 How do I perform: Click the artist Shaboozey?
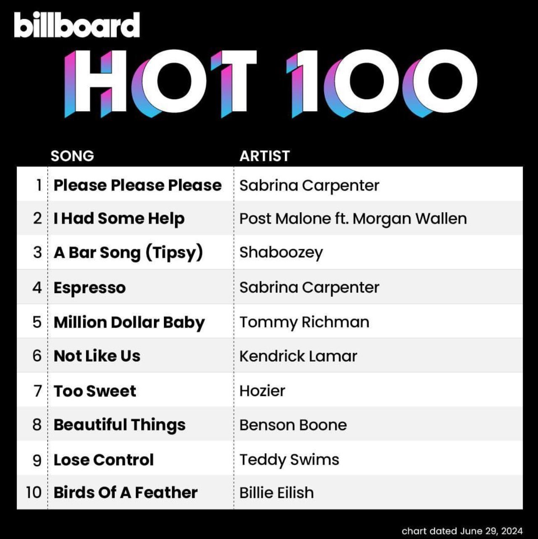pyautogui.click(x=281, y=253)
